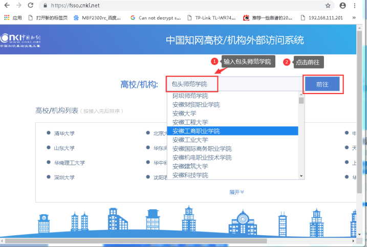The height and width of the screenshot is (247, 367).
Task: Click the 高校/机构 input field
Action: (x=235, y=84)
